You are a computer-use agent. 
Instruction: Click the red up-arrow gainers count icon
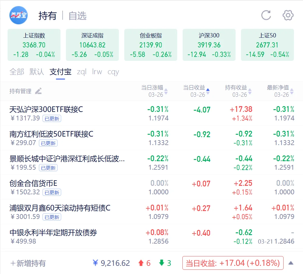pyautogui.click(x=141, y=263)
